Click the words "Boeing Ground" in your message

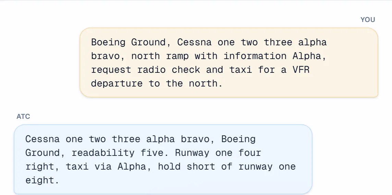(x=128, y=42)
